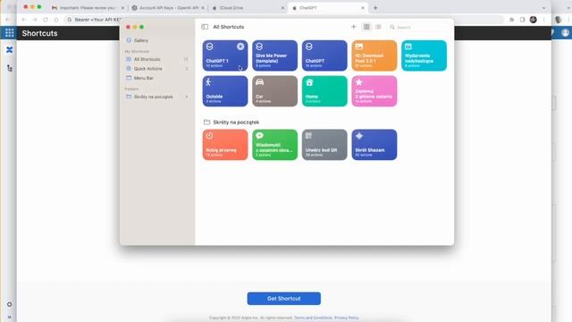Image resolution: width=572 pixels, height=322 pixels.
Task: Go forward in the browser
Action: click(x=35, y=20)
